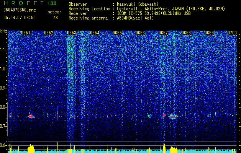The height and width of the screenshot is (153, 241).
Task: Click the 'Receiving antenna' field label
Action: click(x=88, y=18)
